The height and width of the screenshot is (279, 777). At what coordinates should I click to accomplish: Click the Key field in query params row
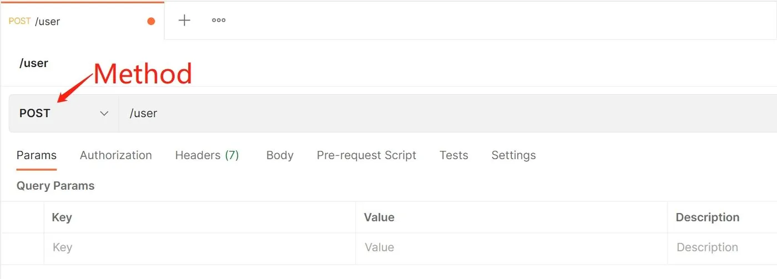click(x=200, y=247)
